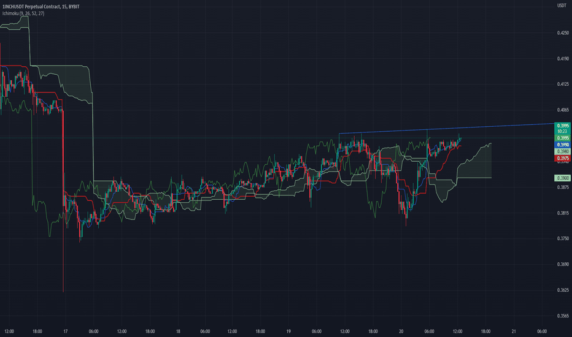Select the blue 0.3990 price label
Image resolution: width=572 pixels, height=337 pixels.
point(562,145)
